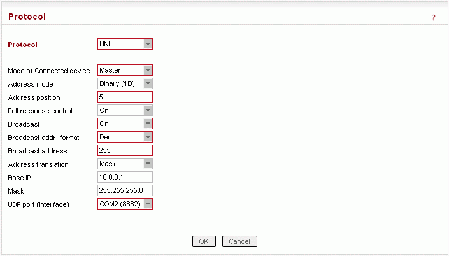The image size is (449, 256).
Task: Toggle the Poll response control dropdown
Action: click(x=125, y=110)
